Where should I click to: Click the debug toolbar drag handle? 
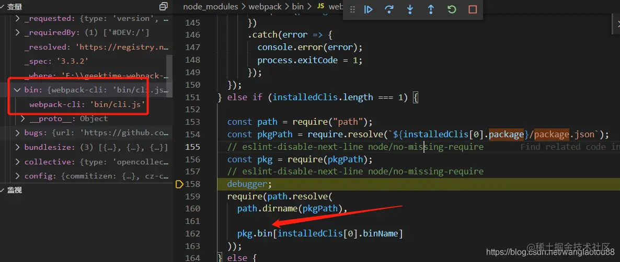[353, 9]
